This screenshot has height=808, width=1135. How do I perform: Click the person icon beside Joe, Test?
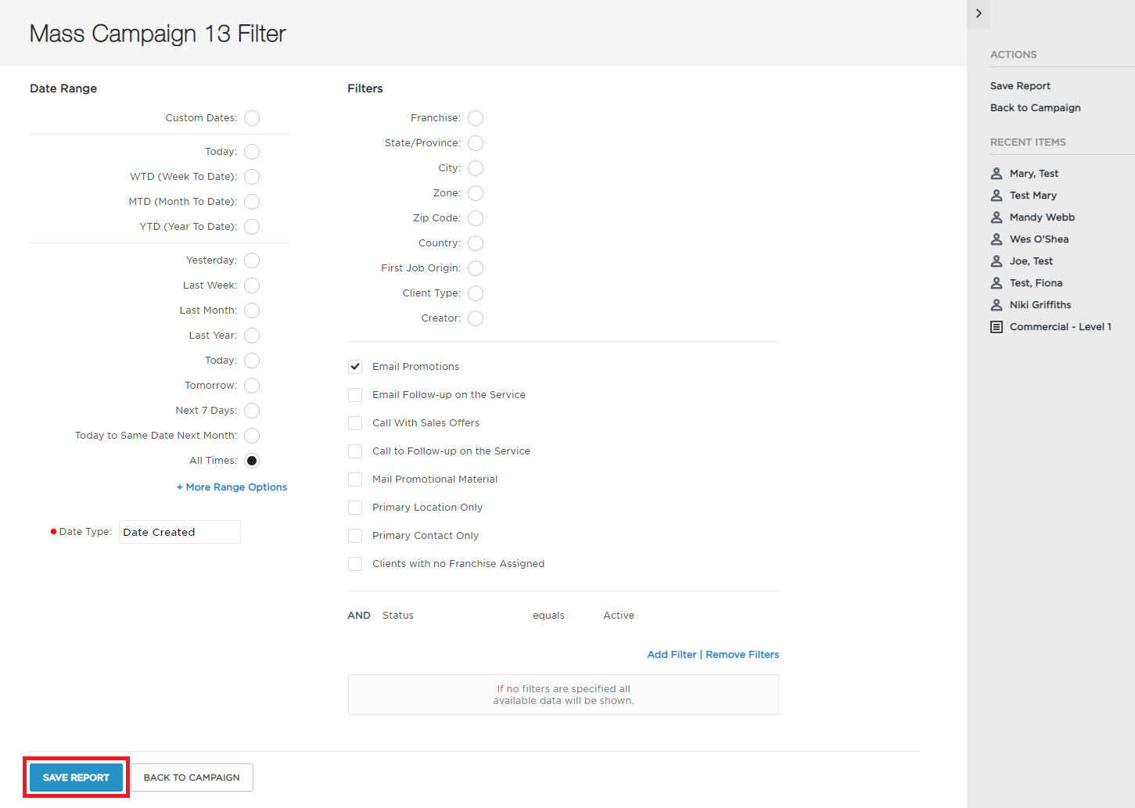click(997, 261)
